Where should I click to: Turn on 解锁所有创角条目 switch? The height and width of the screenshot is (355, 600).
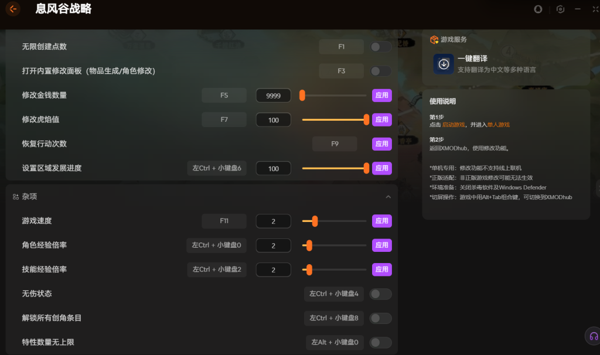click(380, 318)
